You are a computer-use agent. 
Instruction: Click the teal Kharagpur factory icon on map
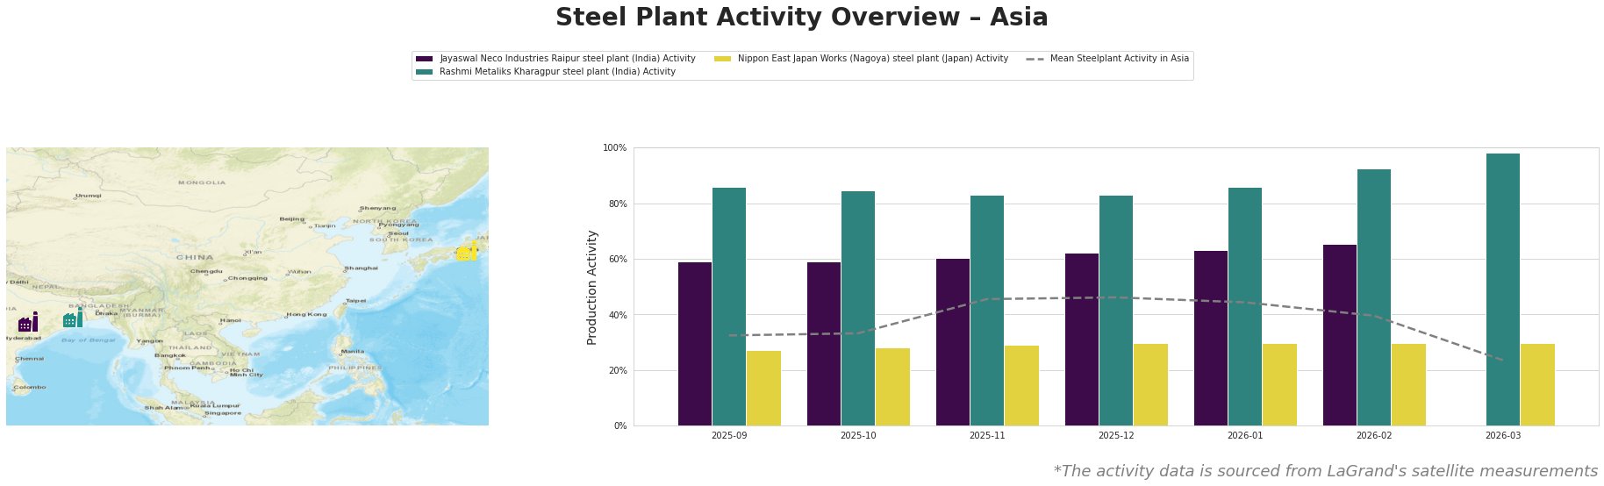pyautogui.click(x=73, y=318)
